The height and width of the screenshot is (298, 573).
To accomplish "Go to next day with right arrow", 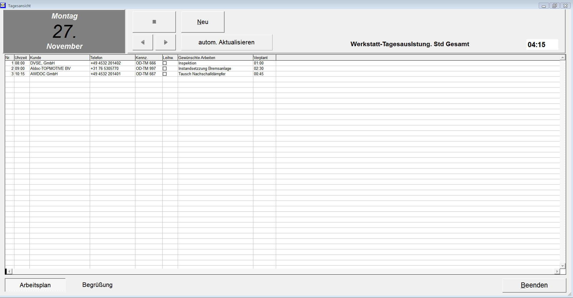I will click(x=165, y=42).
